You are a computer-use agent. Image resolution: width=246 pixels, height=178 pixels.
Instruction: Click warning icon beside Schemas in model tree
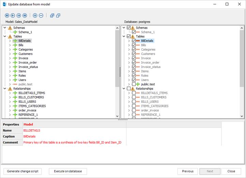(10, 28)
